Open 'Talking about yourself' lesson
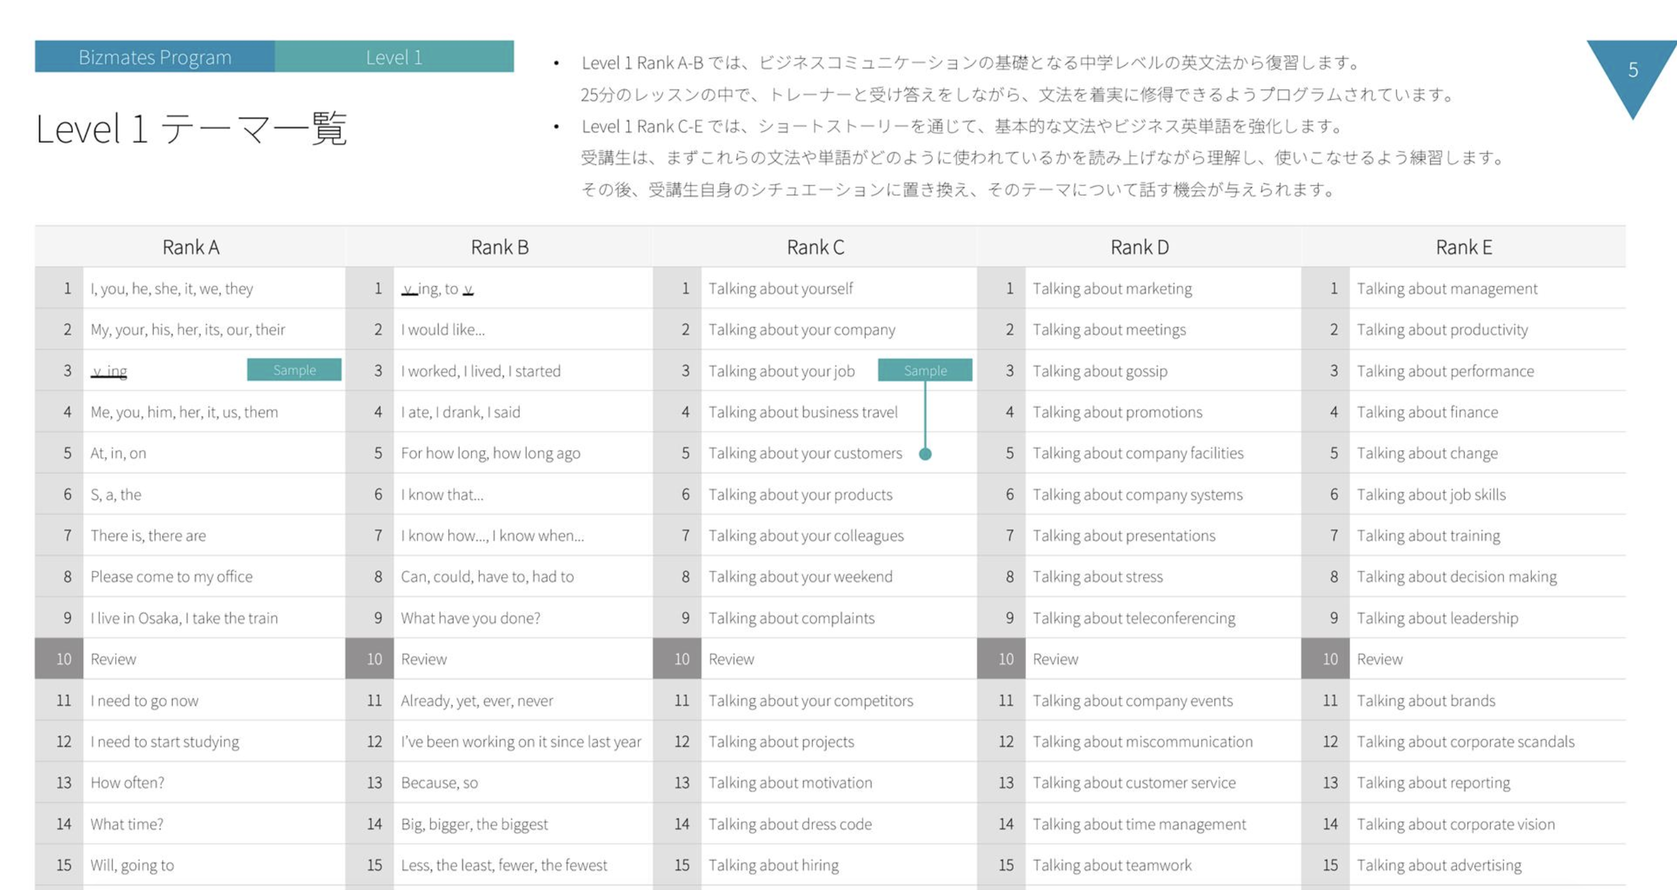The height and width of the screenshot is (890, 1677). tap(780, 288)
